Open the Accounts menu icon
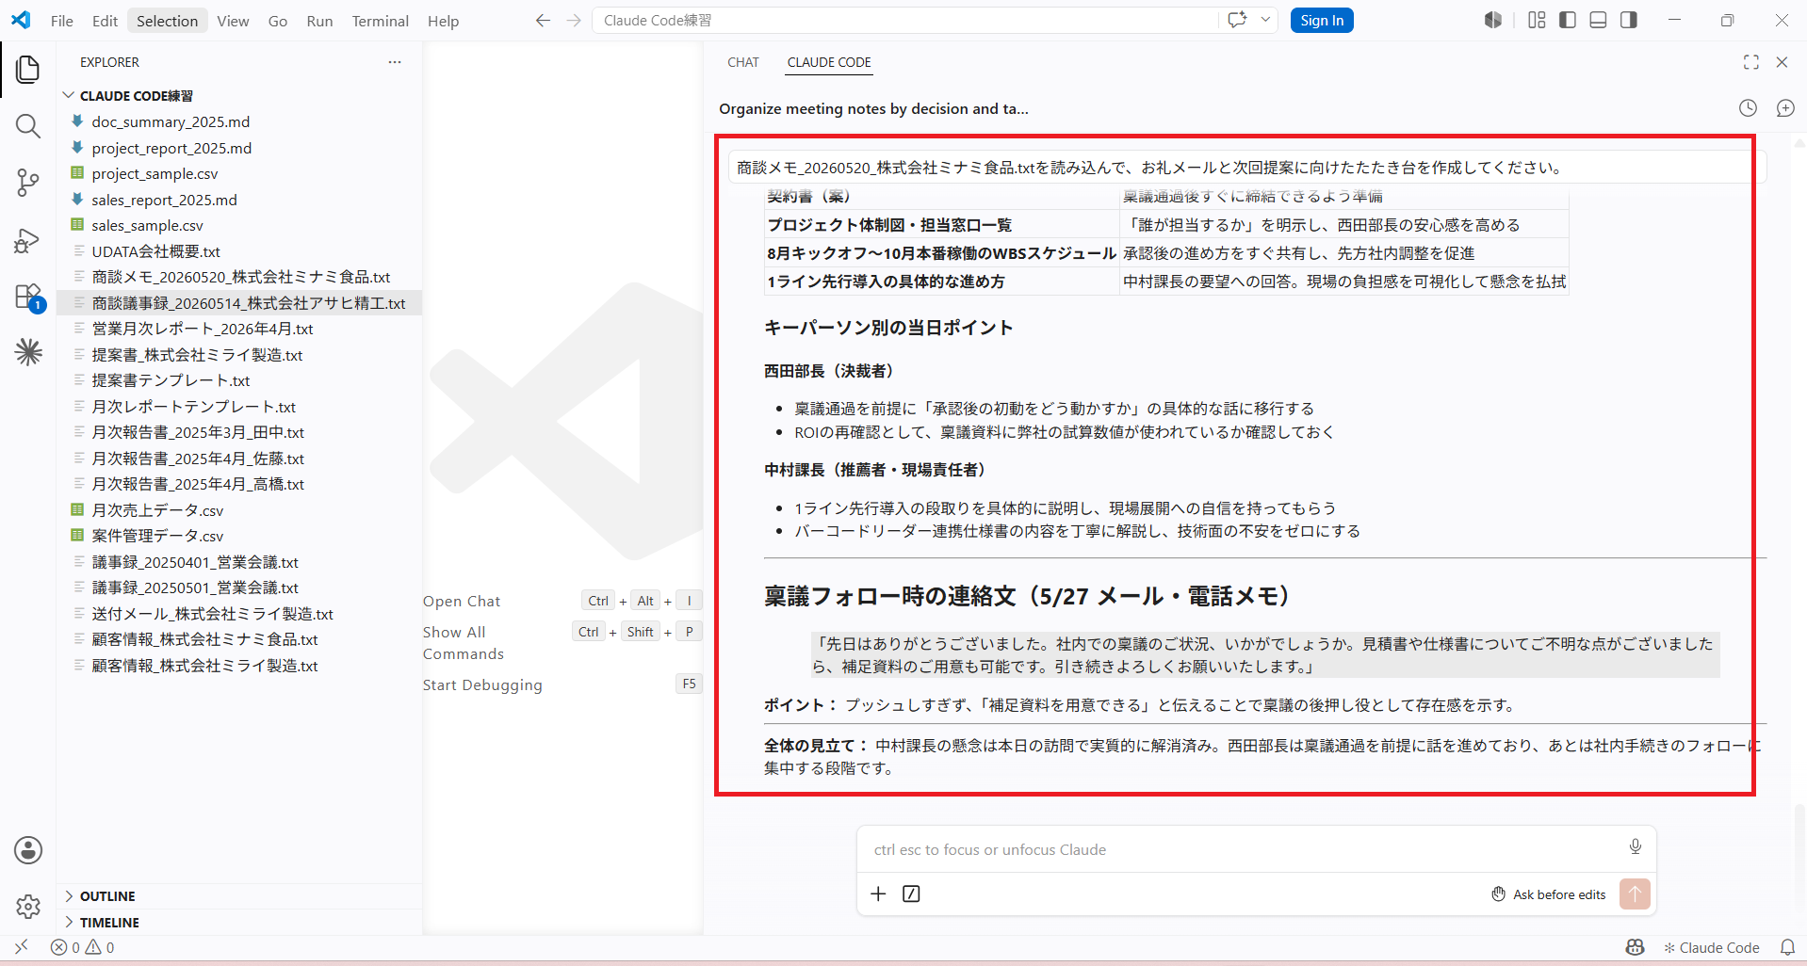This screenshot has height=966, width=1807. pos(28,850)
